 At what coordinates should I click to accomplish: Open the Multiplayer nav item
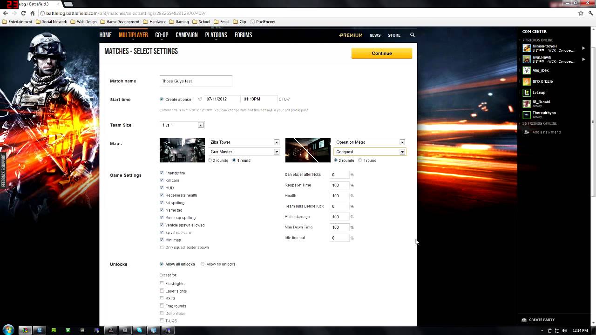133,35
